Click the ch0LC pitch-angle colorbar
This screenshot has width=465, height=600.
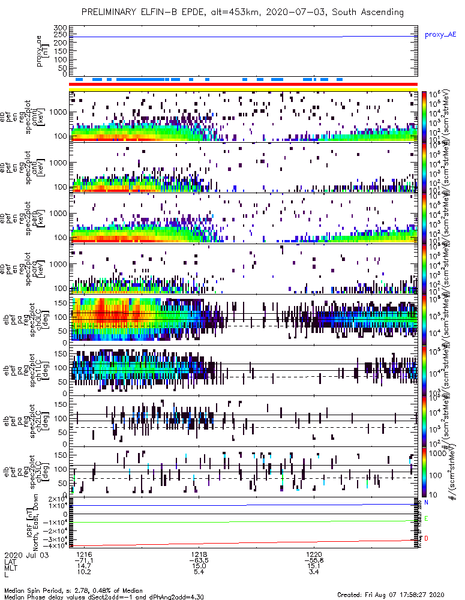tap(424, 320)
